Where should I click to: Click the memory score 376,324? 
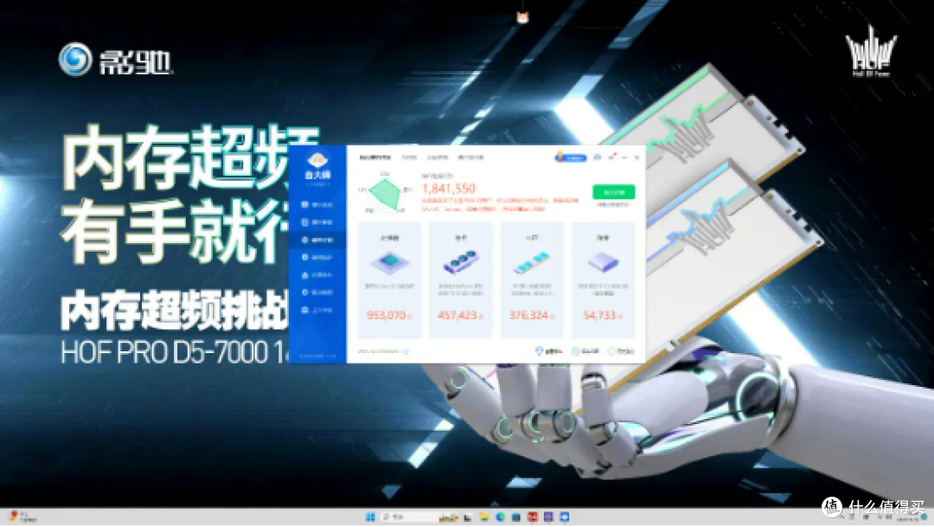coord(529,315)
